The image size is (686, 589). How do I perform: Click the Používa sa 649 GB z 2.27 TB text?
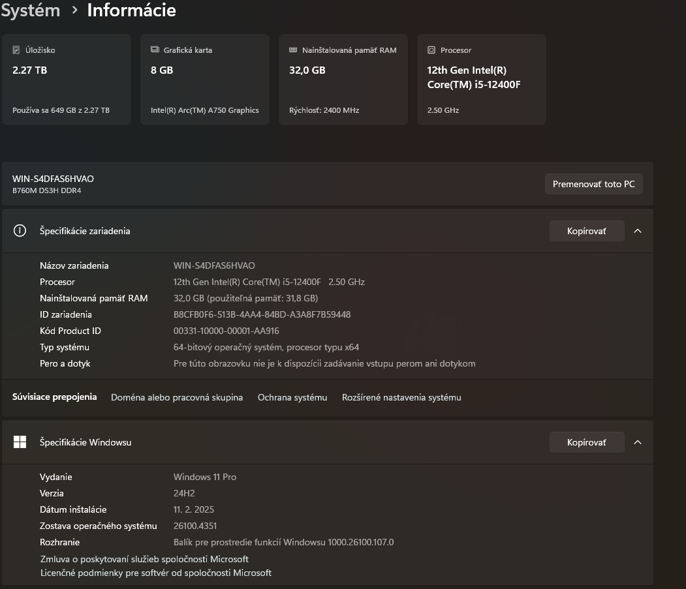(61, 110)
